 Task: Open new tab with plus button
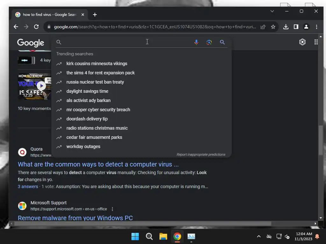95,15
